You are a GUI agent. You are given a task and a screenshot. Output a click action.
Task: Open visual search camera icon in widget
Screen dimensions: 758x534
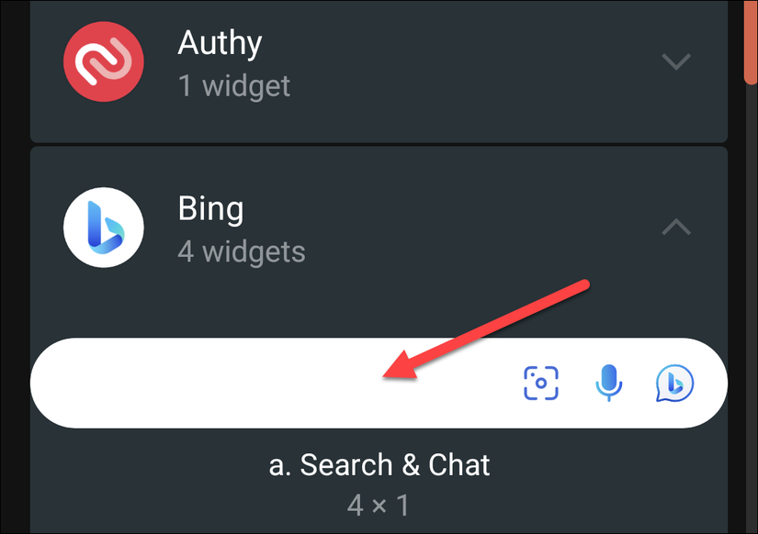coord(541,384)
